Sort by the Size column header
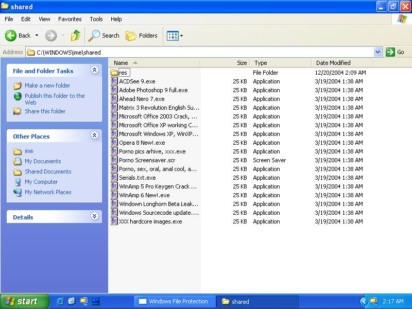 225,63
